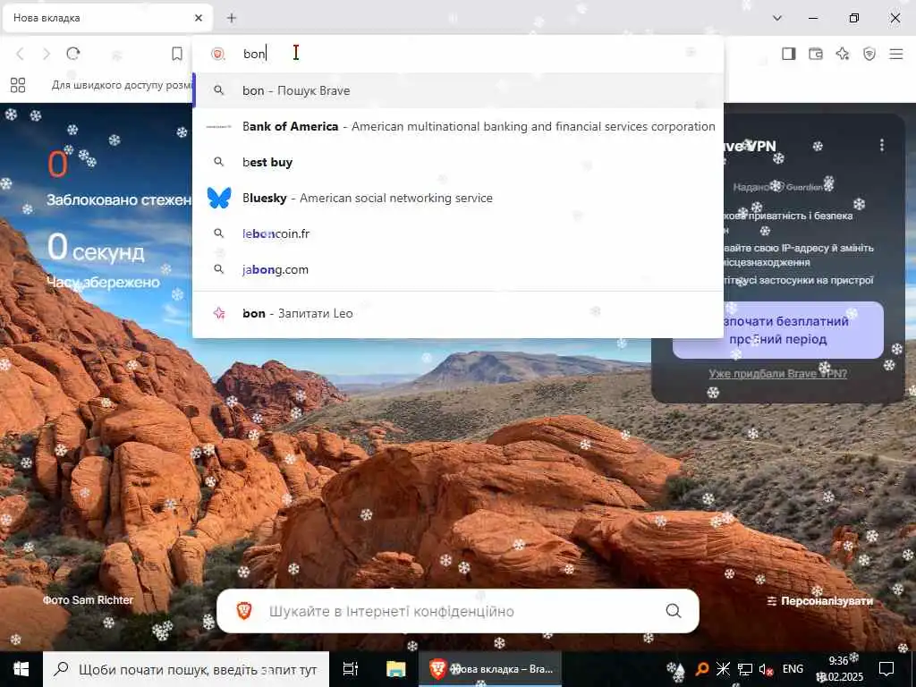This screenshot has width=916, height=687.
Task: Choose the 'best buy' search suggestion
Action: tap(458, 162)
